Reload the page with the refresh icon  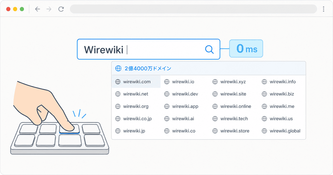pos(61,9)
